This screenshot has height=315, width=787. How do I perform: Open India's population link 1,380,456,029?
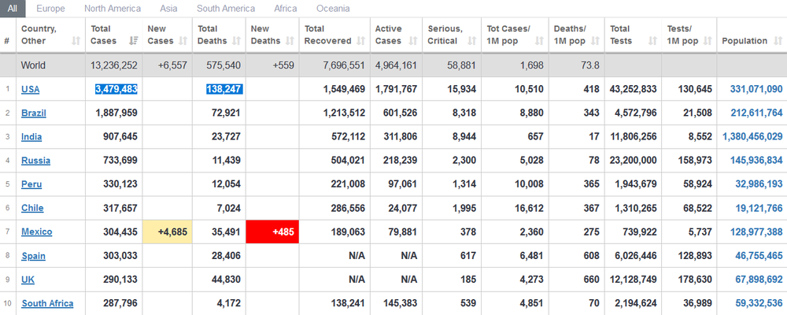tap(752, 136)
